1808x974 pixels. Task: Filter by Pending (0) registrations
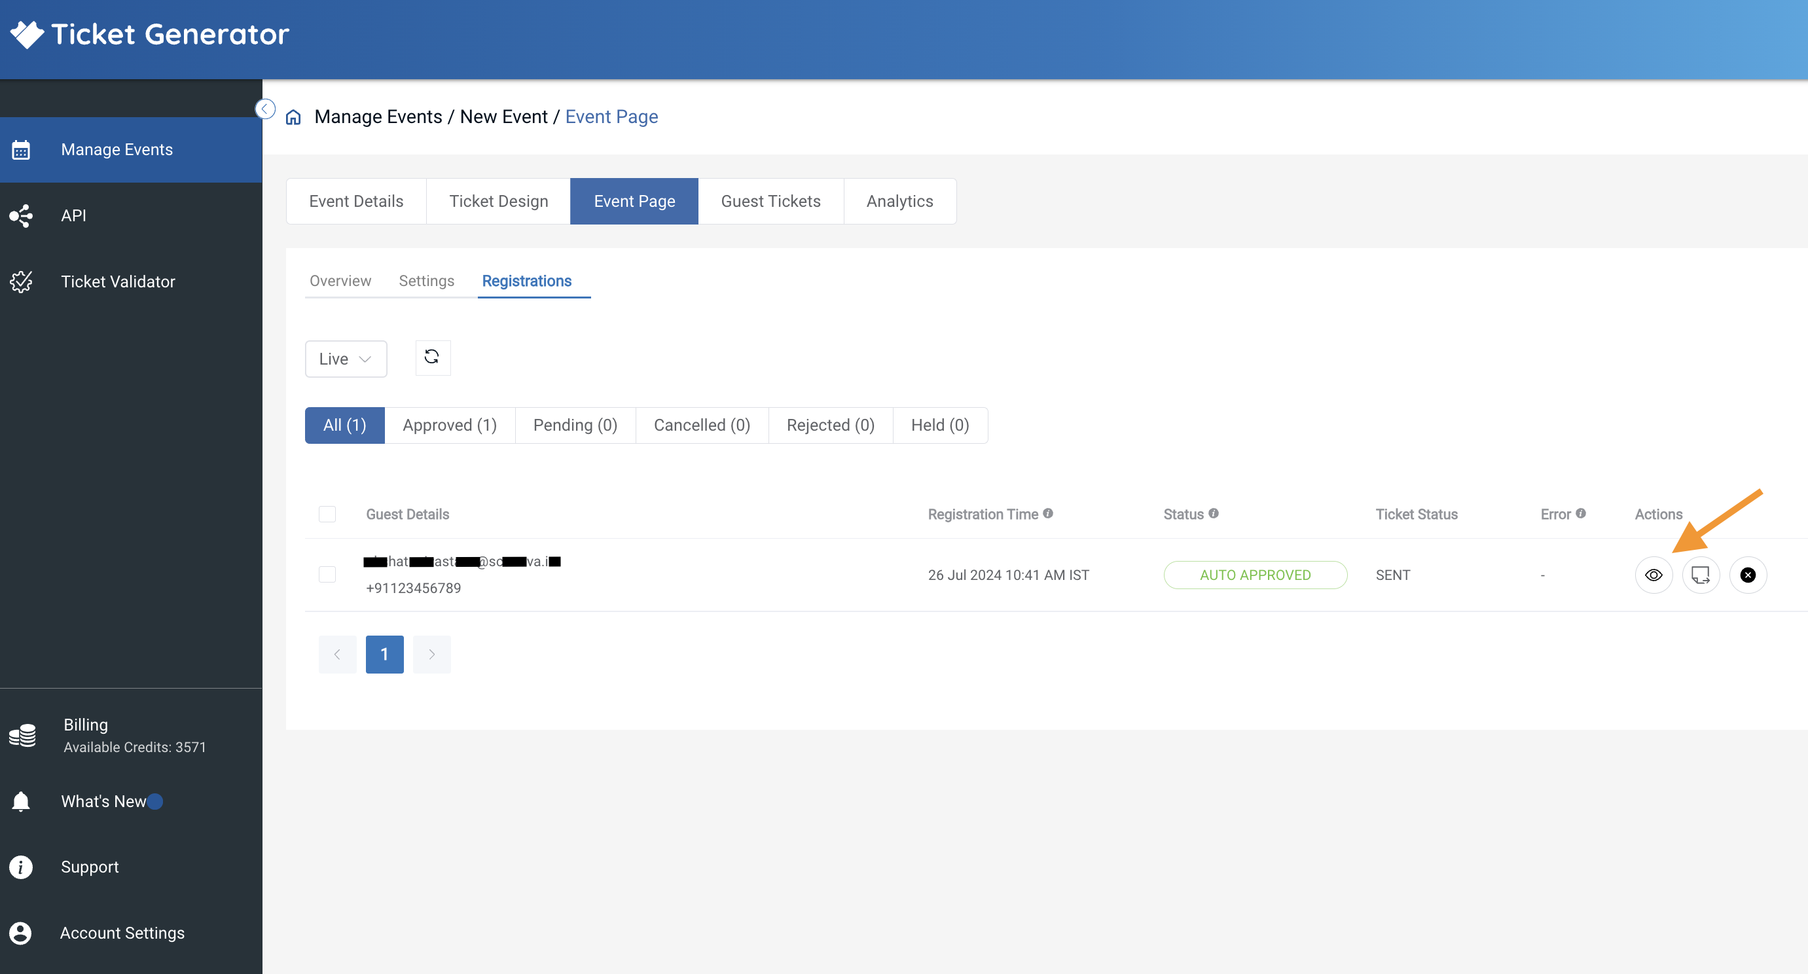click(x=575, y=425)
